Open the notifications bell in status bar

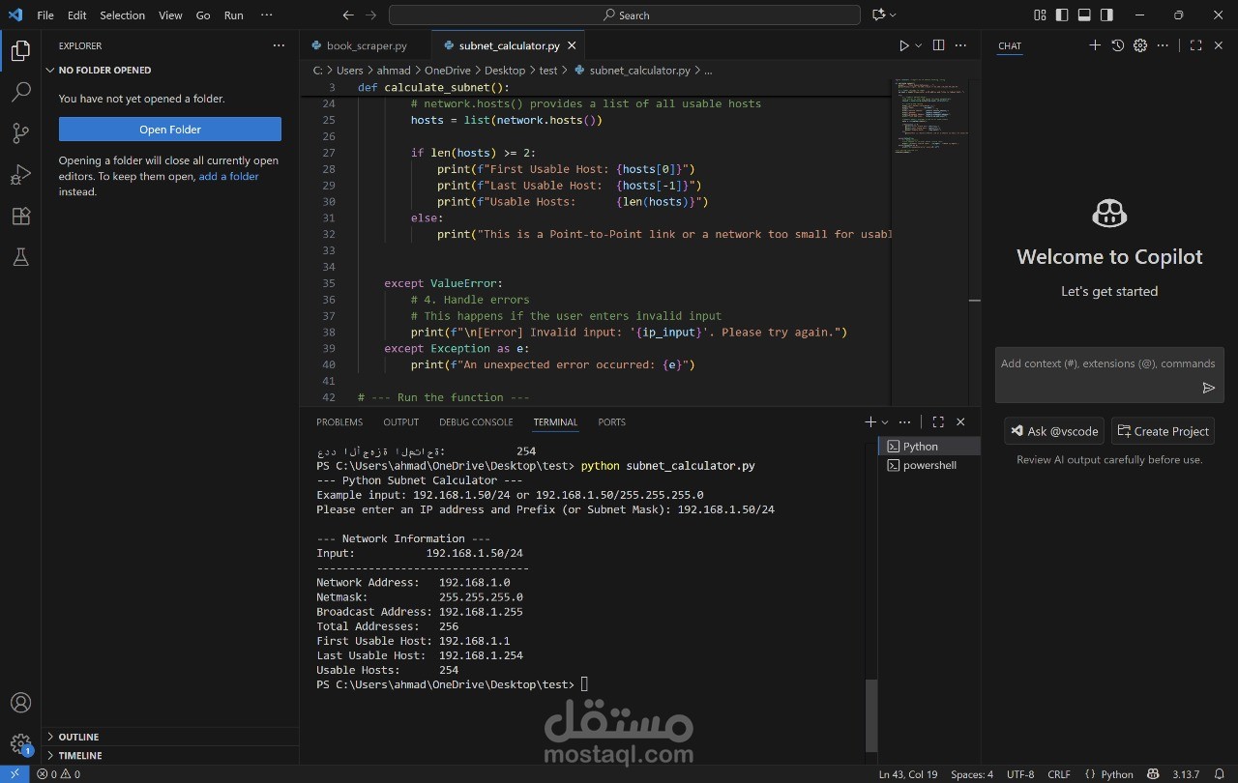[x=1220, y=773]
